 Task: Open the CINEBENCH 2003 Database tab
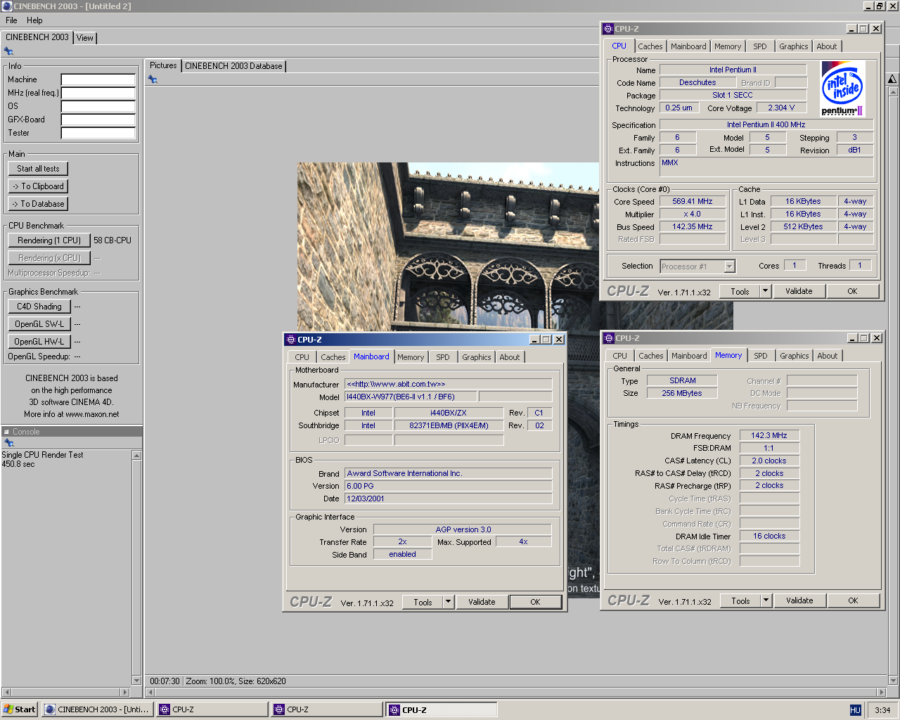(x=233, y=66)
